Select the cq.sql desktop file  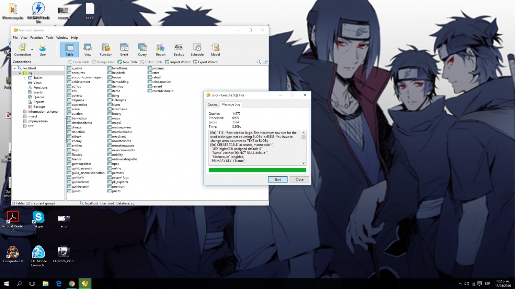pyautogui.click(x=90, y=11)
